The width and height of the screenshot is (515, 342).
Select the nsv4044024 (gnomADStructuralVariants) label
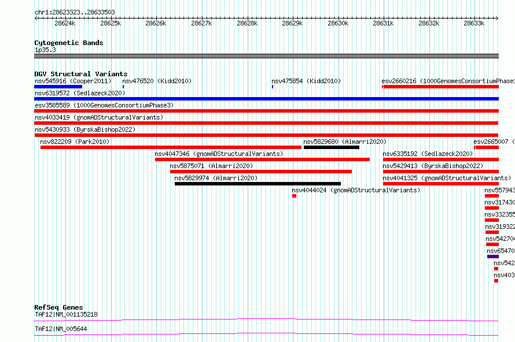(x=356, y=190)
